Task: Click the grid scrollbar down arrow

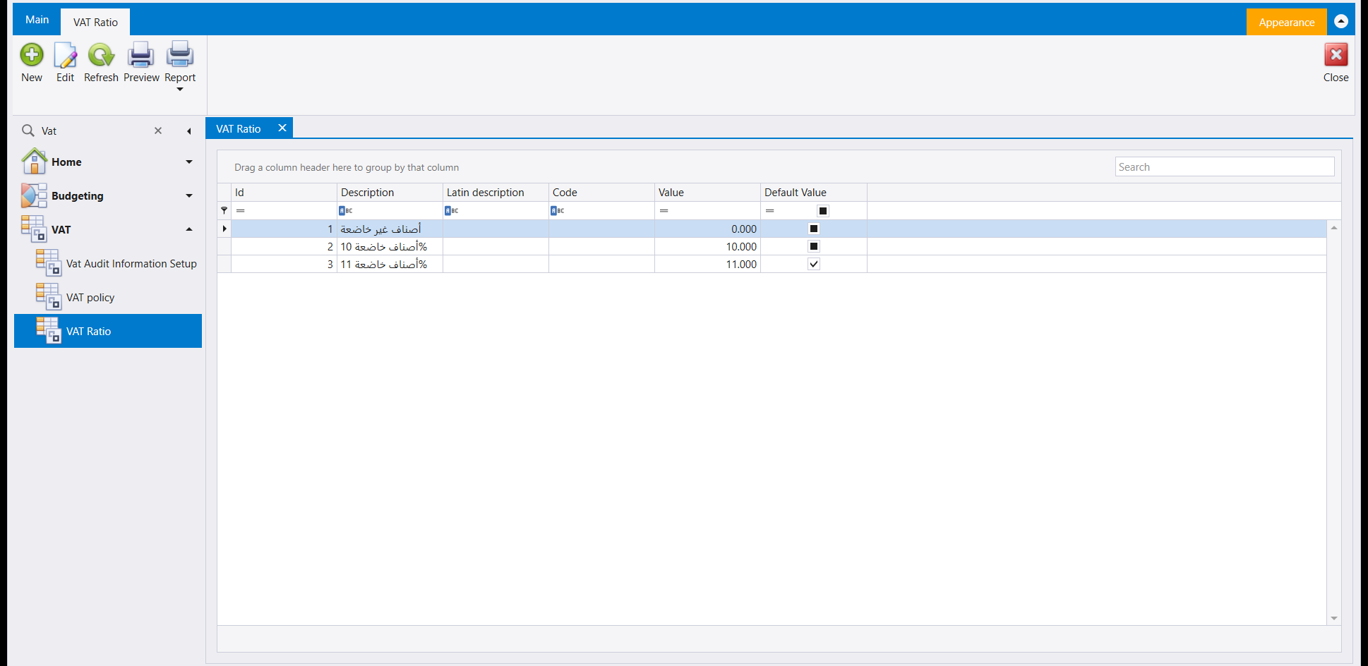Action: click(1334, 618)
